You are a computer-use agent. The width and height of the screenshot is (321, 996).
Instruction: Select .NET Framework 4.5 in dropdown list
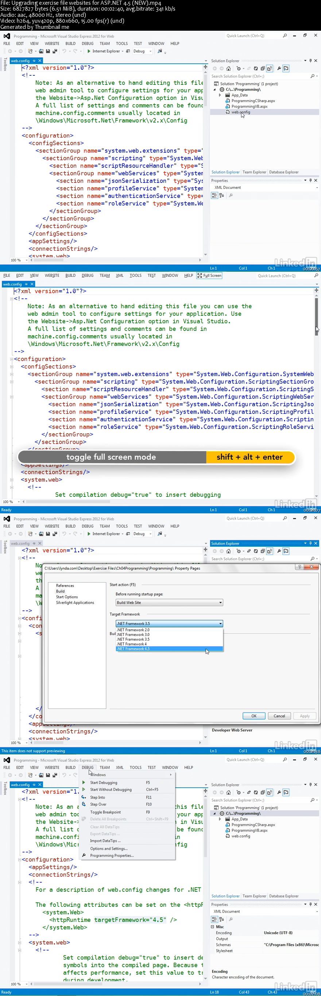point(169,648)
